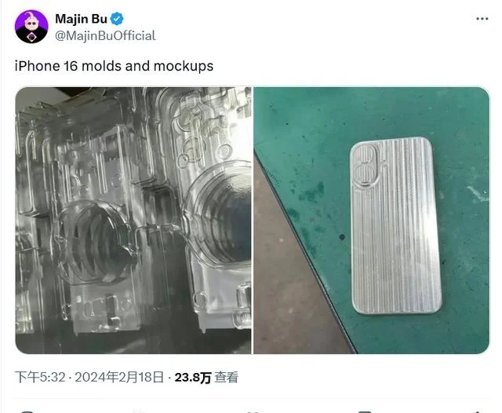Open Majin Bu's profile avatar
502x413 pixels.
click(31, 27)
